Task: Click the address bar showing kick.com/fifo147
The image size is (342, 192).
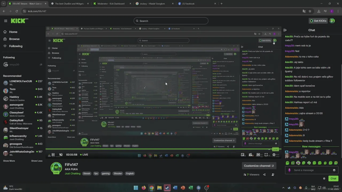Action: (x=162, y=11)
